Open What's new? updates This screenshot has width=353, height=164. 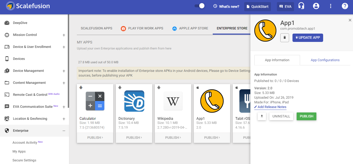pyautogui.click(x=226, y=7)
